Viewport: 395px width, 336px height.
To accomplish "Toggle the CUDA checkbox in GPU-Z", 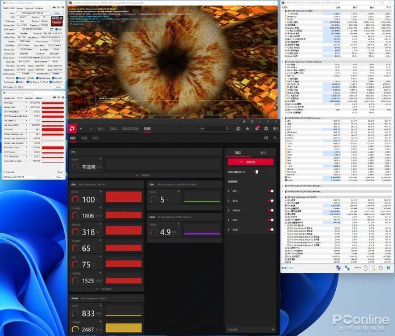I will point(28,78).
